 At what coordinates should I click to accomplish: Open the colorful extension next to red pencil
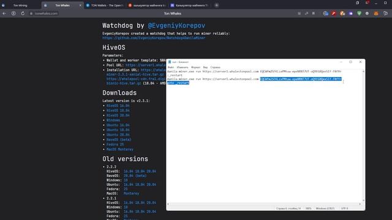pos(342,13)
